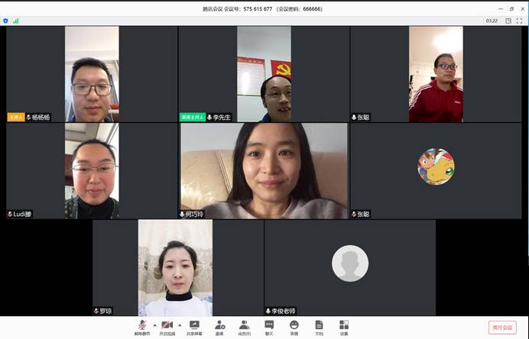529x339 pixels.
Task: Select 罗琼's video tile
Action: (177, 268)
